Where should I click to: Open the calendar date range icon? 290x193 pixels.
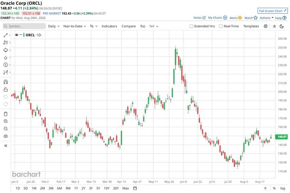pyautogui.click(x=135, y=188)
